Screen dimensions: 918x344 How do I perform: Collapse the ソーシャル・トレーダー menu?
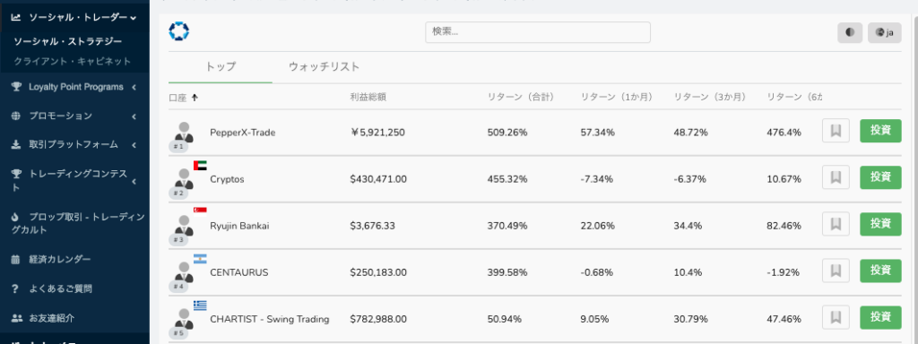[134, 18]
